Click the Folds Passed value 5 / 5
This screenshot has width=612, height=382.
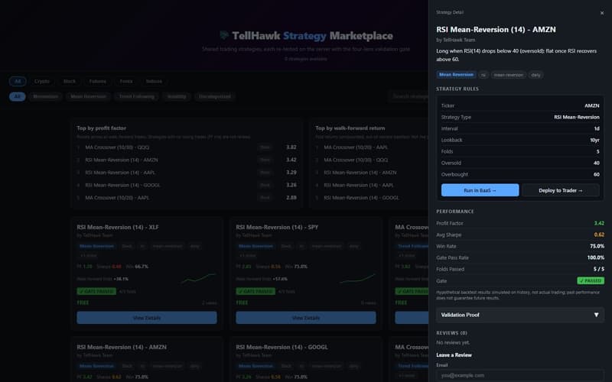[x=599, y=269]
